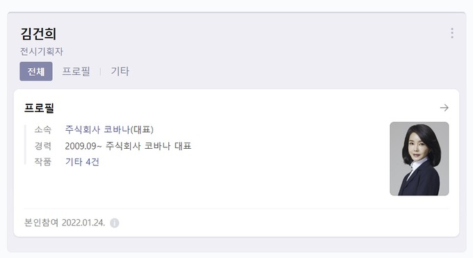Click the divider between 프로필 and 기타 tabs

[x=100, y=72]
